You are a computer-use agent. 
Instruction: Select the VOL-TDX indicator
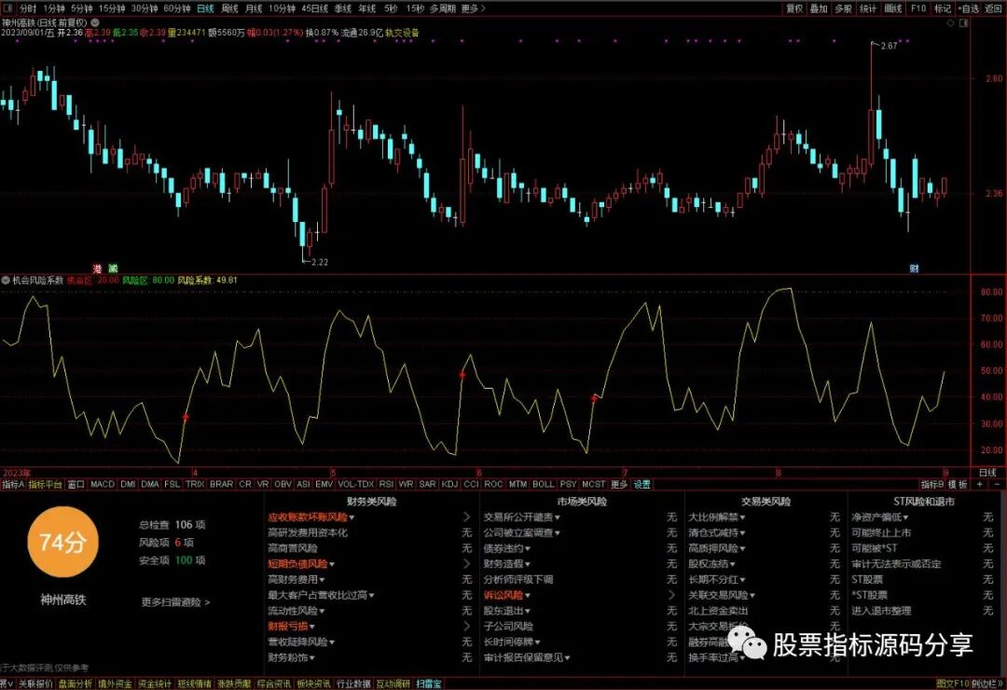(356, 484)
